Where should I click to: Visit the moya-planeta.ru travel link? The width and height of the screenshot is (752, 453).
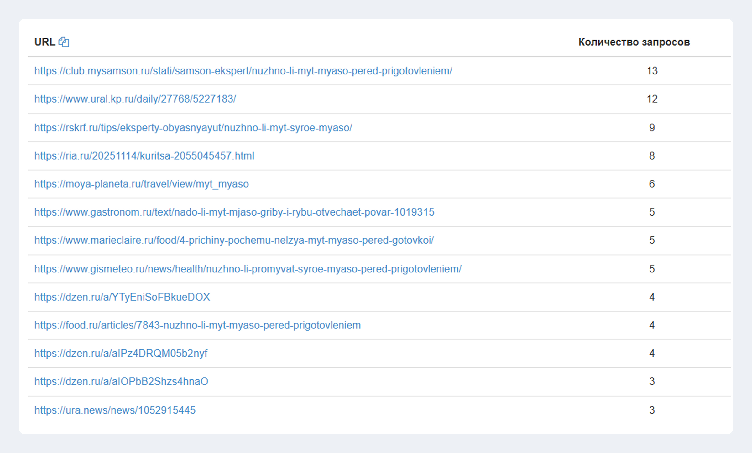tap(142, 184)
